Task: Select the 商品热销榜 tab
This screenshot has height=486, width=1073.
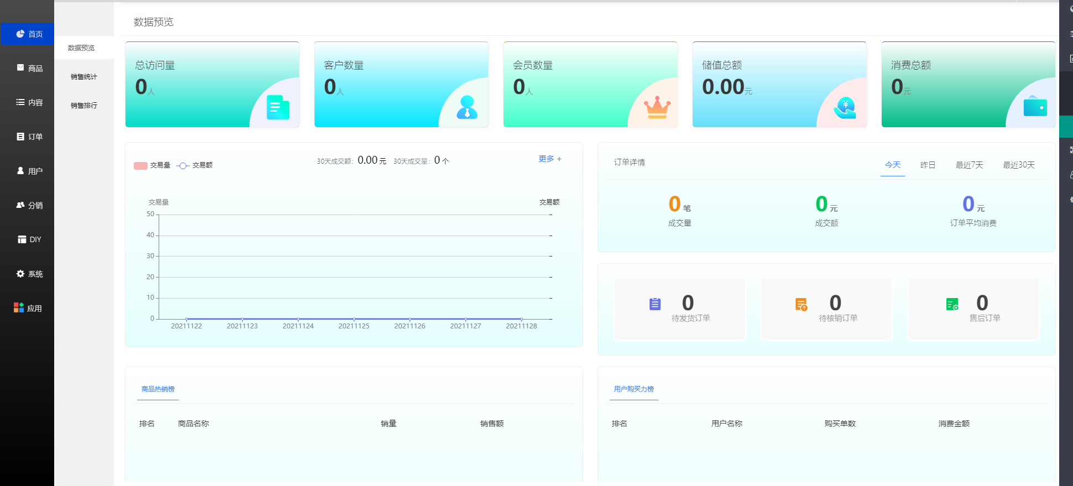Action: 158,389
